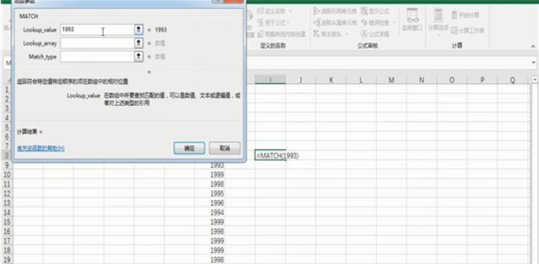Select column P header
The image size is (539, 264).
(x=482, y=80)
